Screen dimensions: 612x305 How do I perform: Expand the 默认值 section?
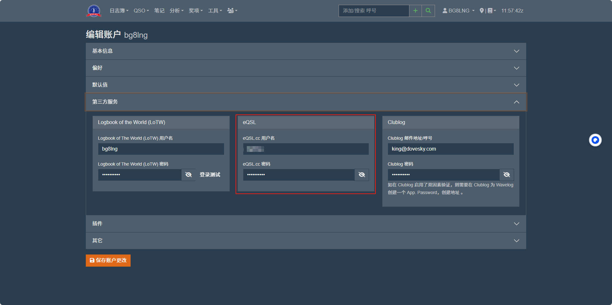[x=306, y=85]
